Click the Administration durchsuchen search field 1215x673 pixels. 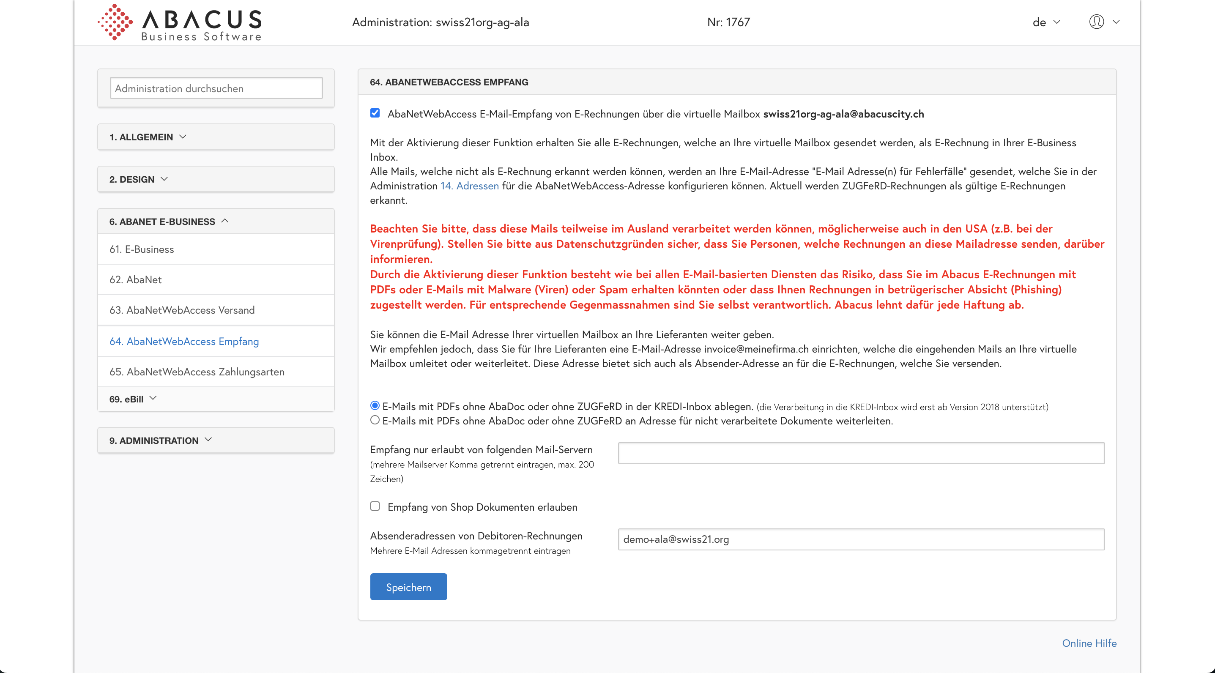216,88
